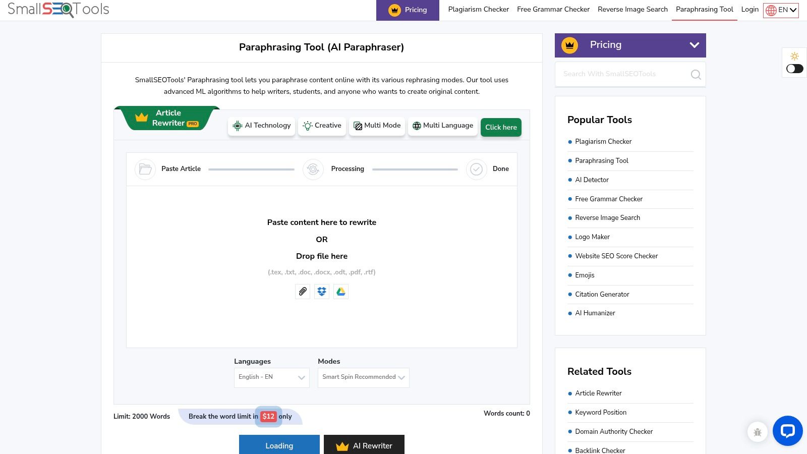Open Emojis under Popular Tools
The height and width of the screenshot is (454, 807).
coord(585,275)
